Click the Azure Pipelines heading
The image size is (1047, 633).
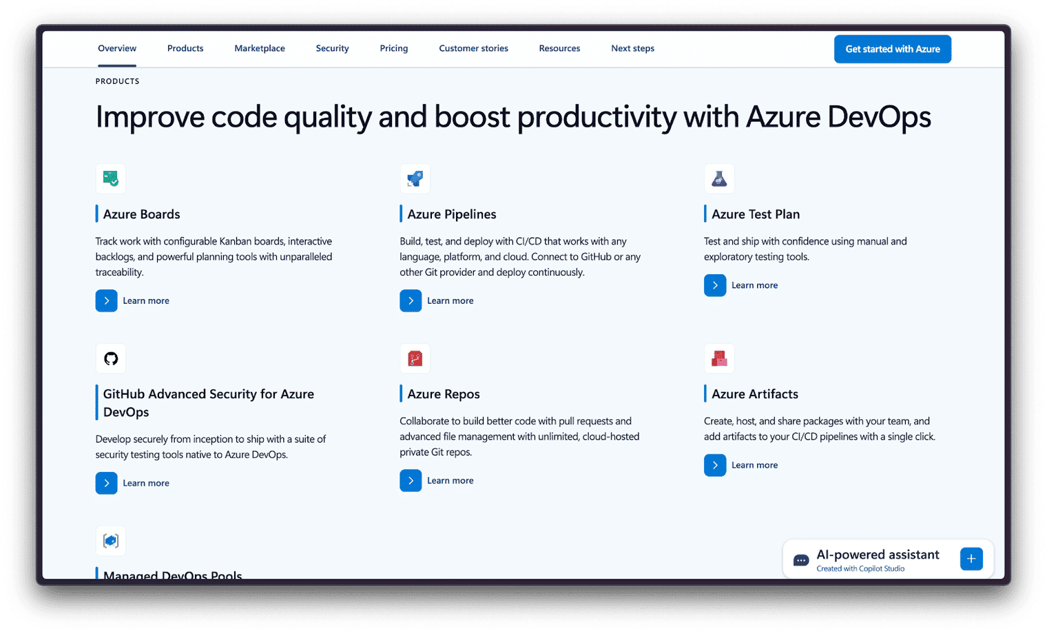pos(452,214)
